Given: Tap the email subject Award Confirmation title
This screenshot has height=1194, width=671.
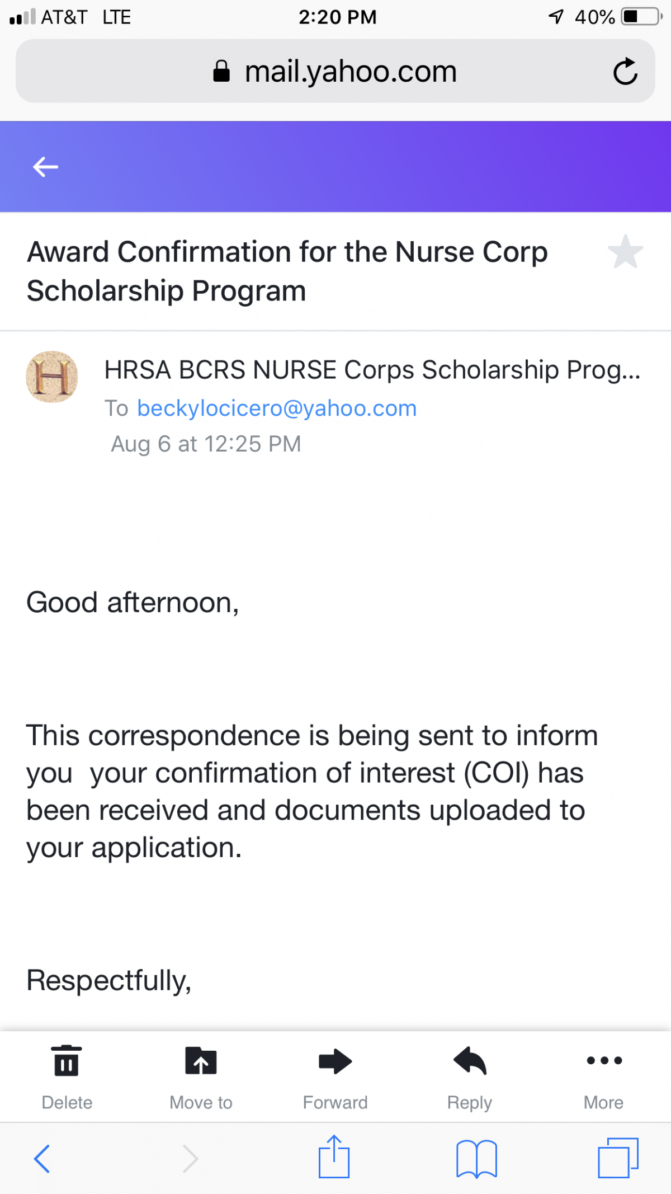Looking at the screenshot, I should tap(287, 271).
